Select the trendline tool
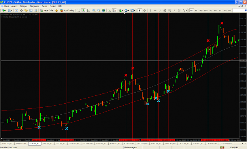 (160, 10)
